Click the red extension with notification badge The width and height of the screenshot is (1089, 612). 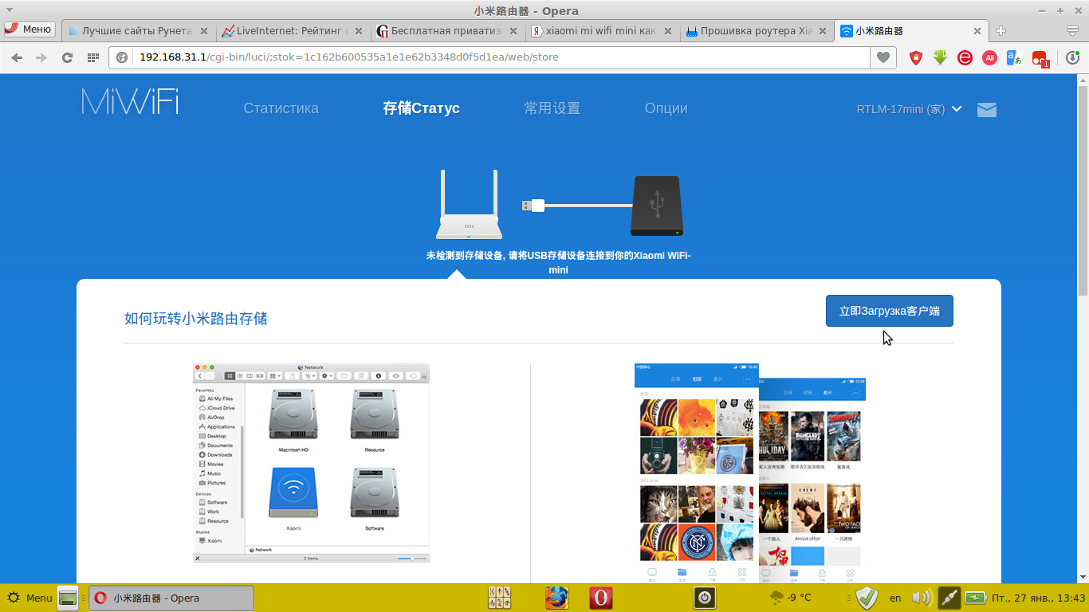coord(1040,58)
